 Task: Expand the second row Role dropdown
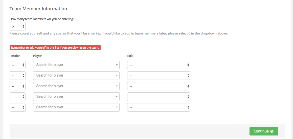(x=159, y=76)
